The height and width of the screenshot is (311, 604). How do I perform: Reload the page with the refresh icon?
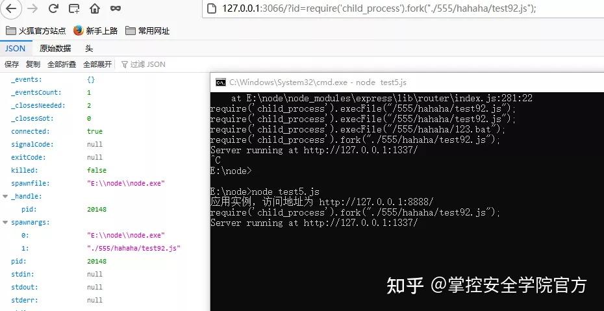(53, 8)
